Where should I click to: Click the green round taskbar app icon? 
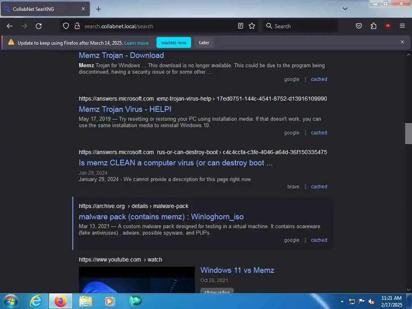[135, 301]
